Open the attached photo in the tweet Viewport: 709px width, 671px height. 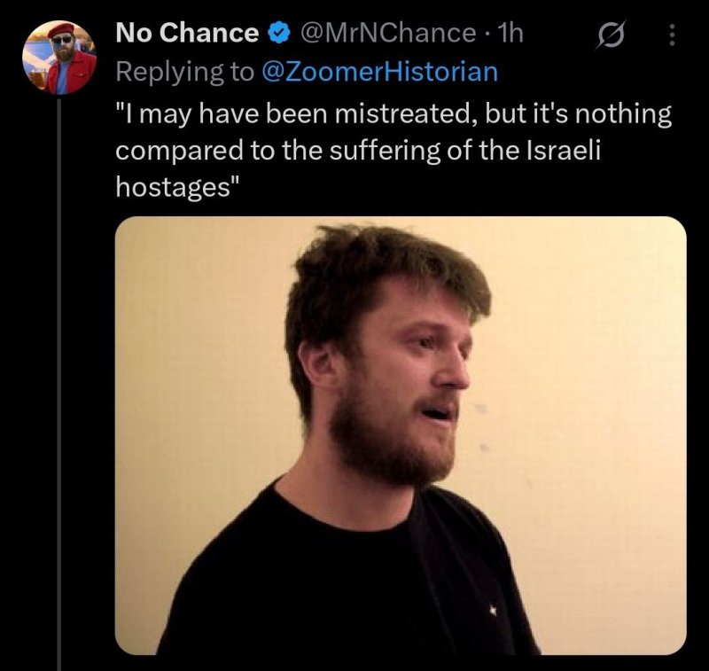(401, 434)
